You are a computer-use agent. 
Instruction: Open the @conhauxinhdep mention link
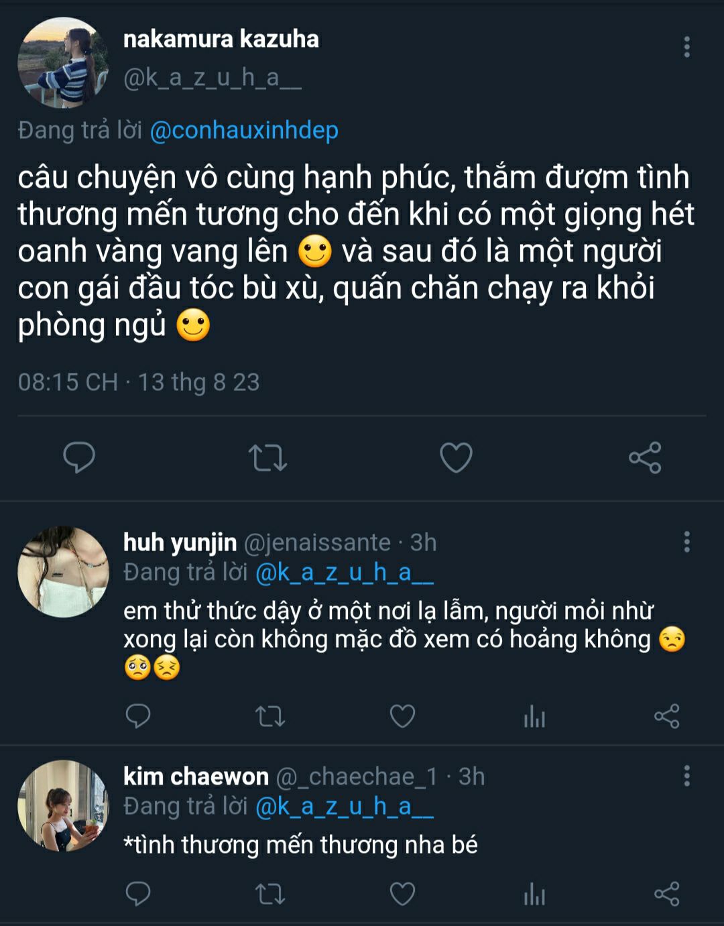point(244,130)
